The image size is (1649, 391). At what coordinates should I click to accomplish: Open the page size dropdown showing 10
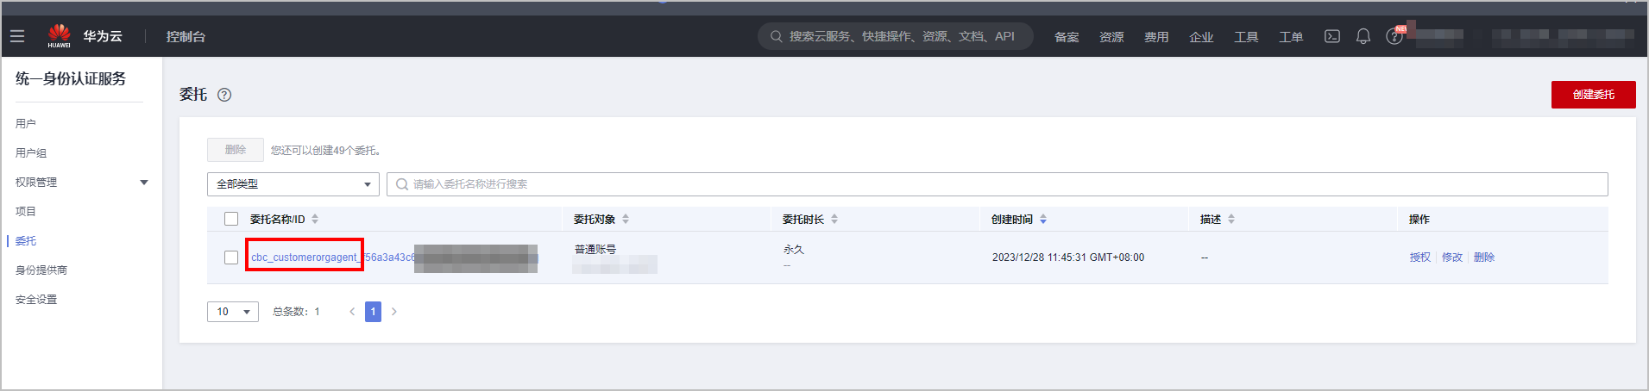(232, 312)
